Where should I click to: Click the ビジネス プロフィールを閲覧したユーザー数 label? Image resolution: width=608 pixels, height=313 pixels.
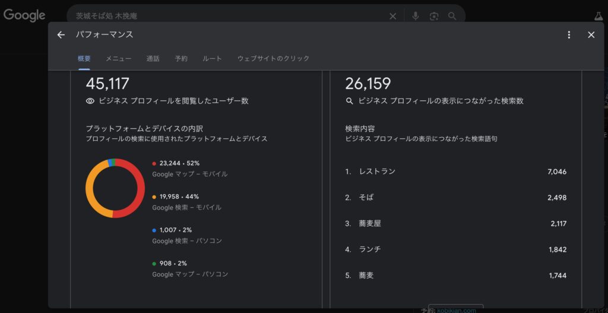pos(174,101)
